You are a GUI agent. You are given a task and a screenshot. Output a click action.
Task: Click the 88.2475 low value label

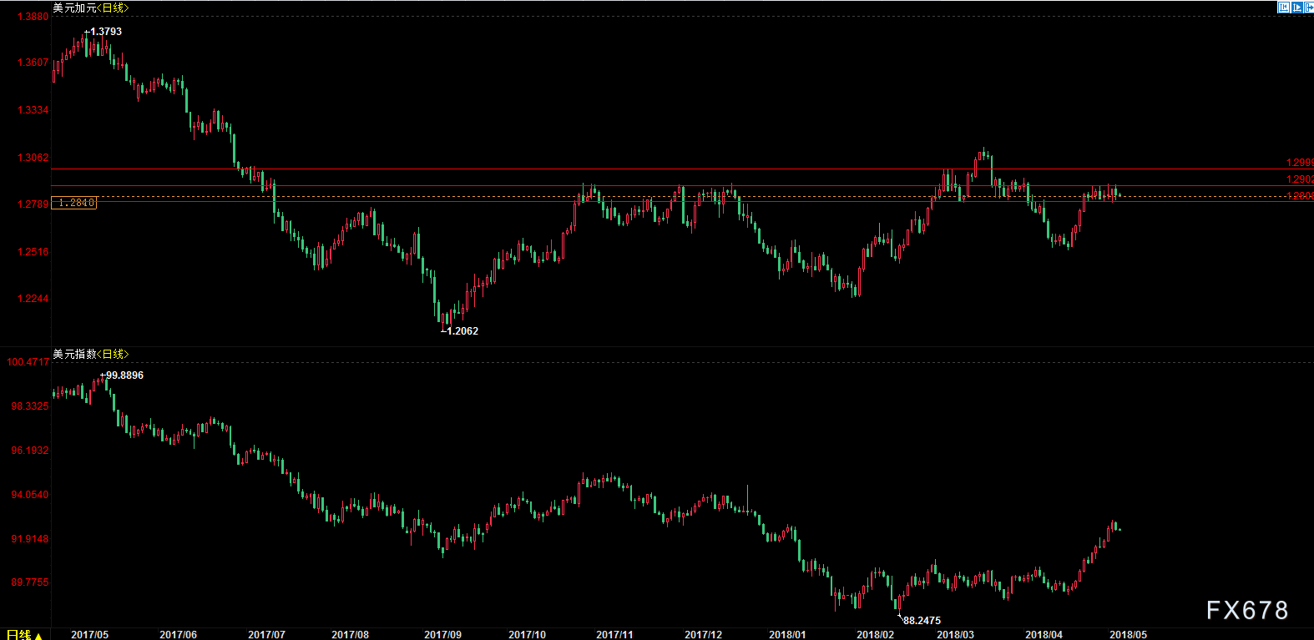pos(922,621)
